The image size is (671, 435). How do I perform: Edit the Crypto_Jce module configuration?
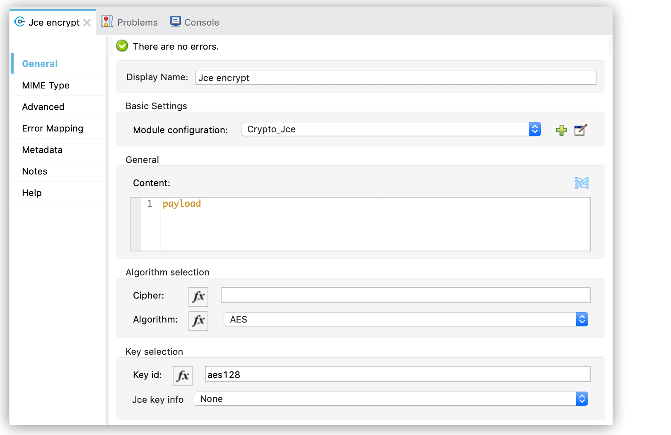[580, 130]
